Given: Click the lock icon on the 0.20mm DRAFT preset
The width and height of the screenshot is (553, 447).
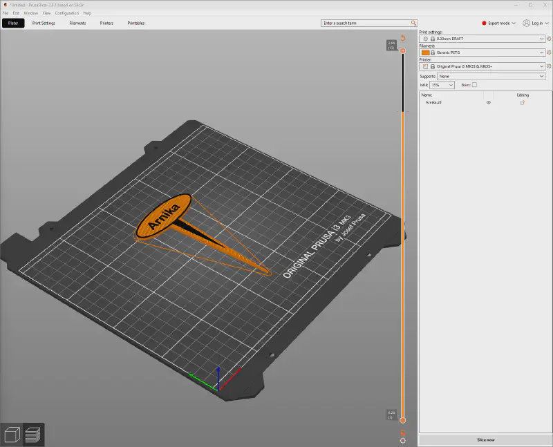Looking at the screenshot, I should [x=431, y=39].
